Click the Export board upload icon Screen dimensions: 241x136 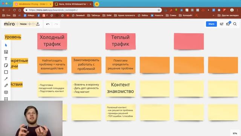38,24
